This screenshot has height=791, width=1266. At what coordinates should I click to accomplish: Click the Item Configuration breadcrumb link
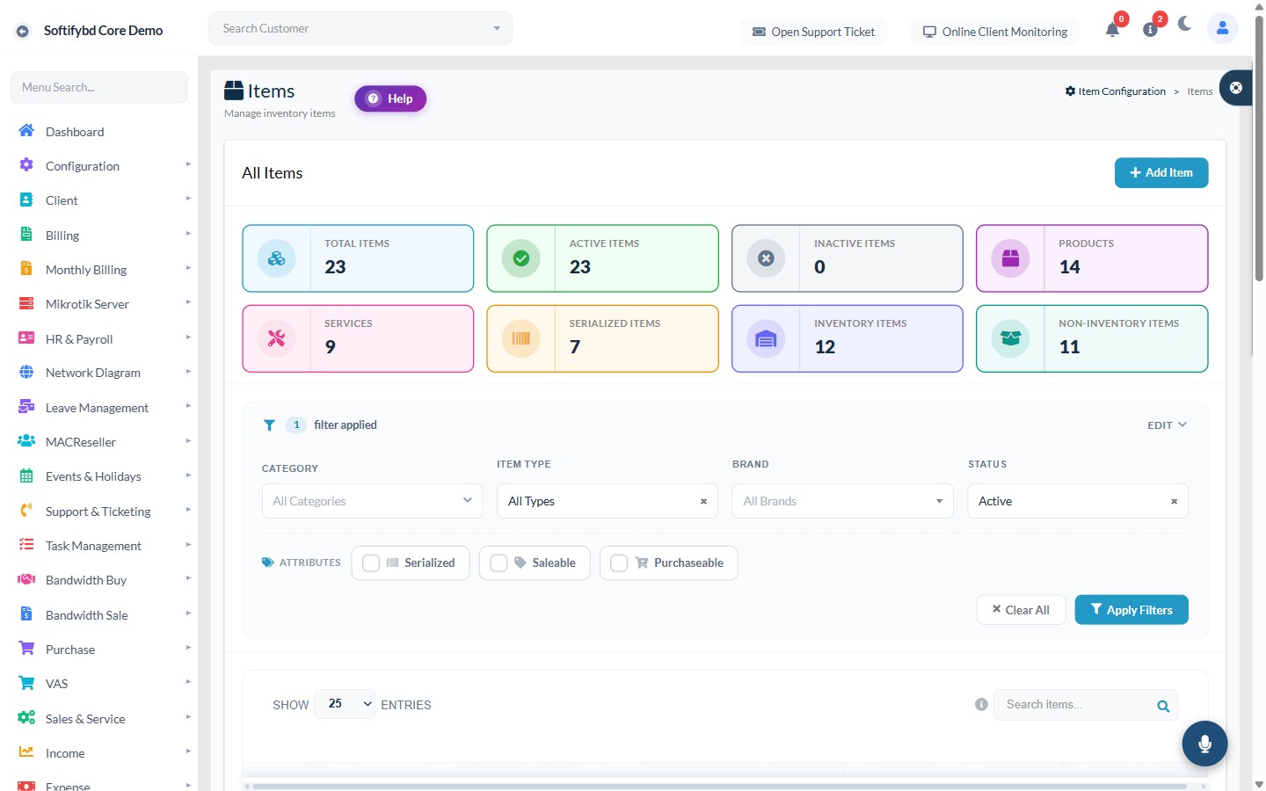[x=1115, y=91]
